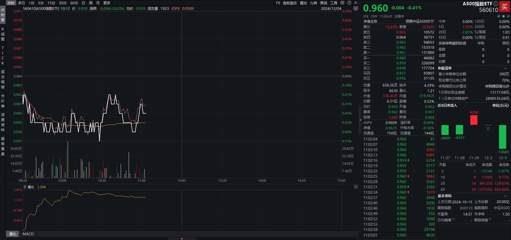The width and height of the screenshot is (511, 240).
Task: Expand more toolbar options double-chevron
Action: click(x=355, y=3)
